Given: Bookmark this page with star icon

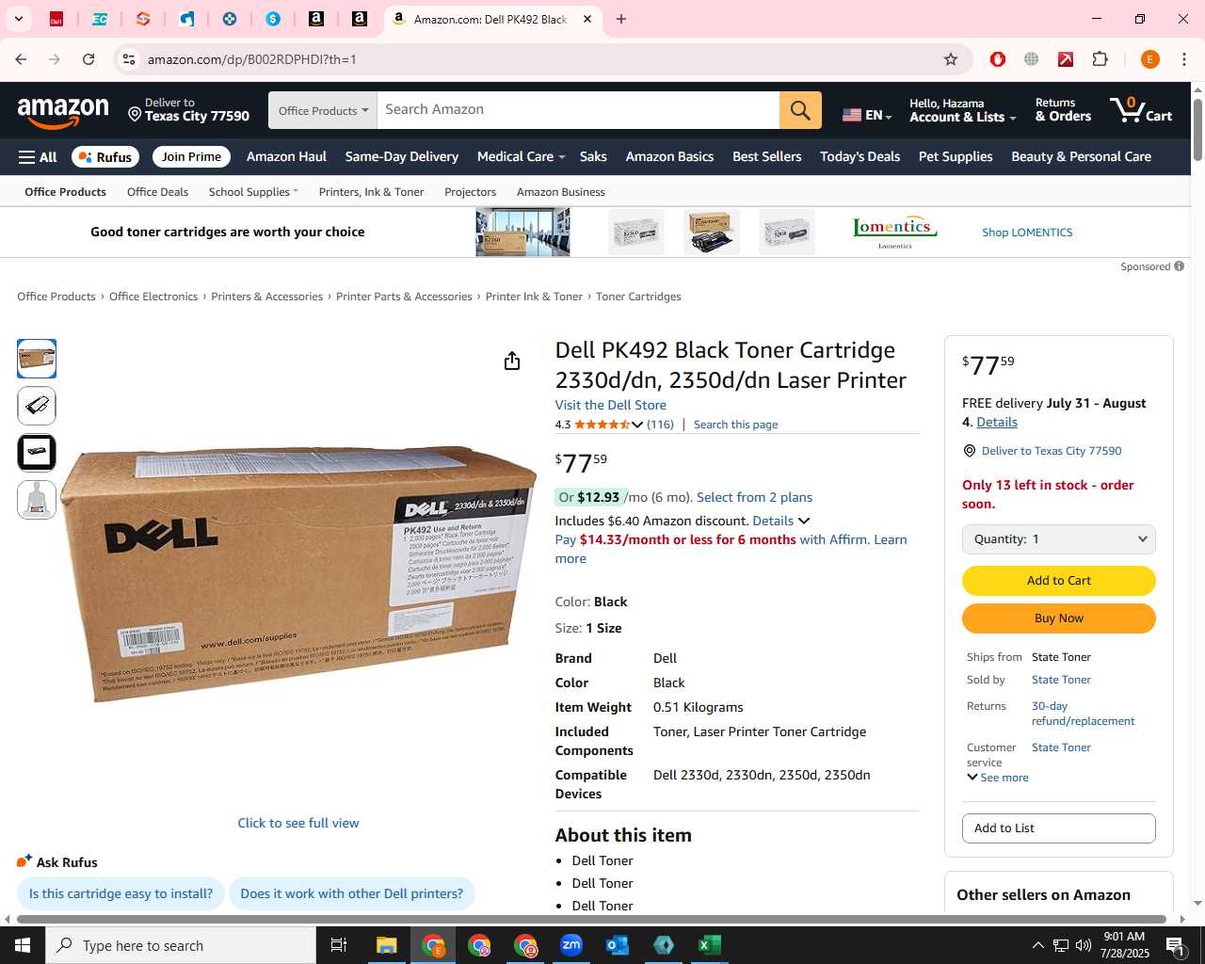Looking at the screenshot, I should [x=951, y=59].
